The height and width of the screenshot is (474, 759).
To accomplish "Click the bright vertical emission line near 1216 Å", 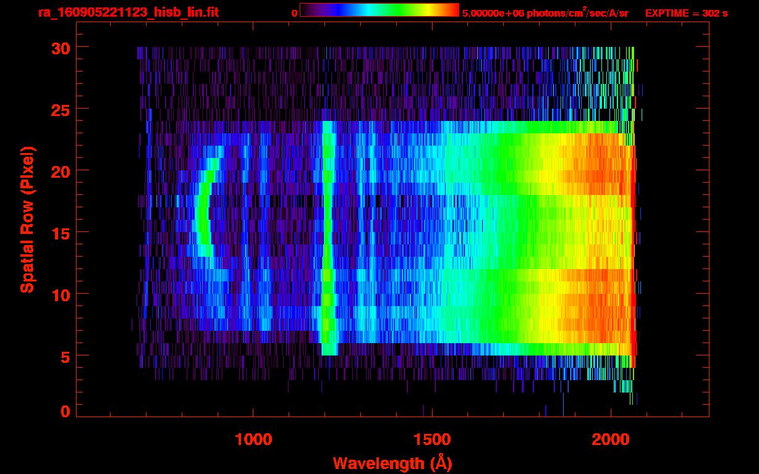I will (328, 238).
